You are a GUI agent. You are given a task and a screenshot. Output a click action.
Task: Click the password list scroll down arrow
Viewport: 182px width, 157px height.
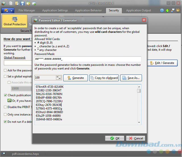tap(139, 122)
